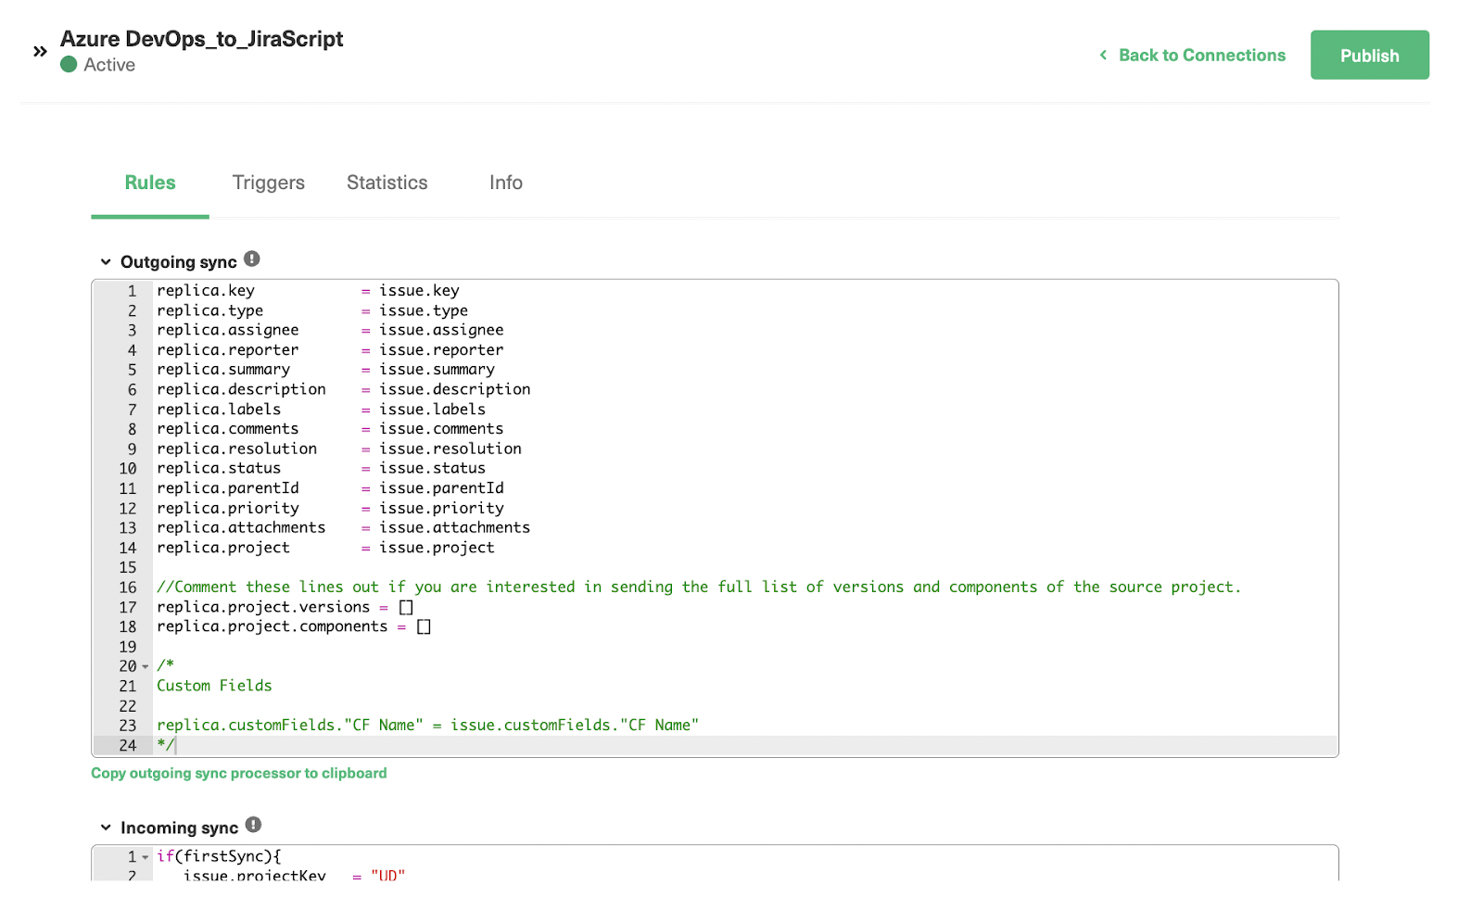The width and height of the screenshot is (1483, 897).
Task: Open the Statistics tab
Action: [x=387, y=183]
